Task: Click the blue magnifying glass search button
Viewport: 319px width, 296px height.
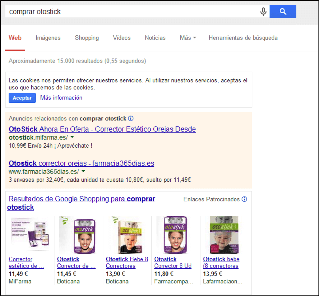Action: click(x=283, y=11)
